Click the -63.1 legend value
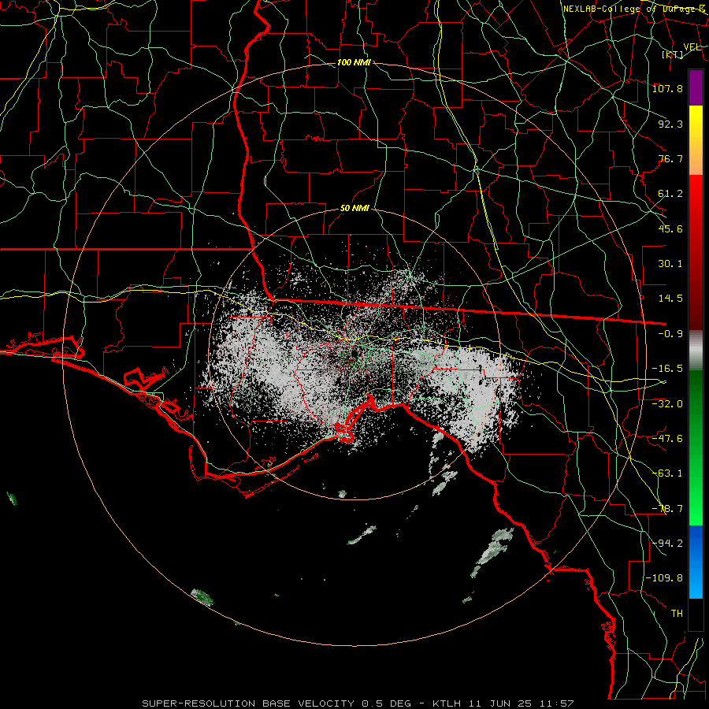 click(x=667, y=473)
